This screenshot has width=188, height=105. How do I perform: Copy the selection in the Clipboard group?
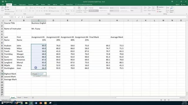pos(7,9)
